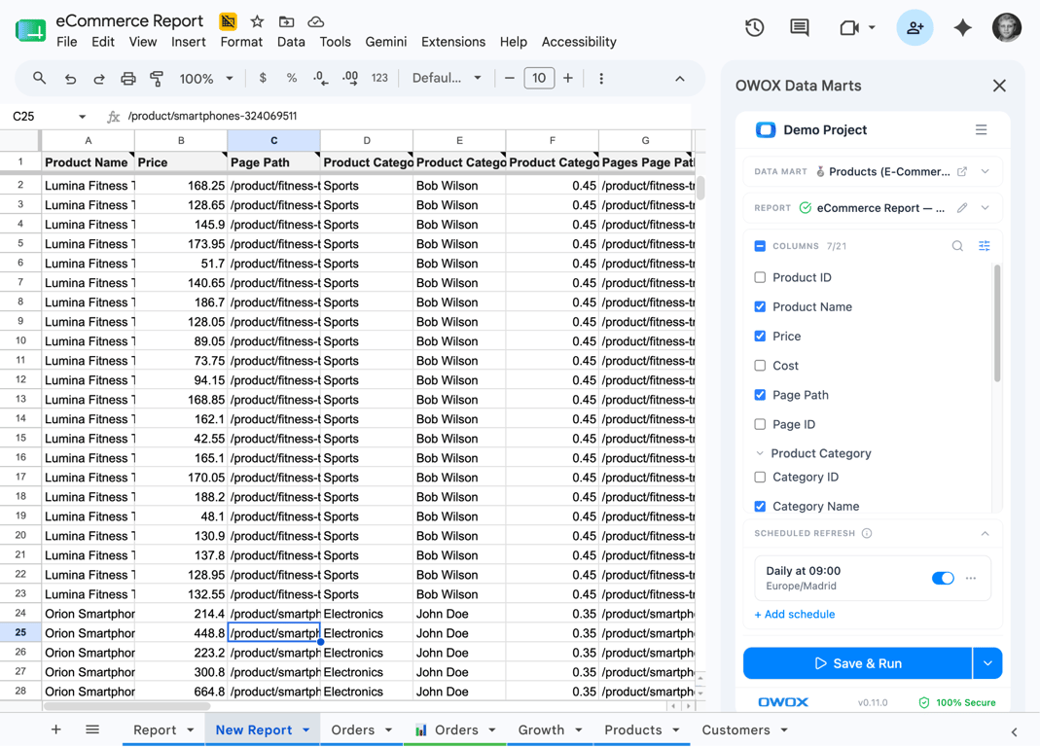Open the font Default dropdown

(x=447, y=78)
